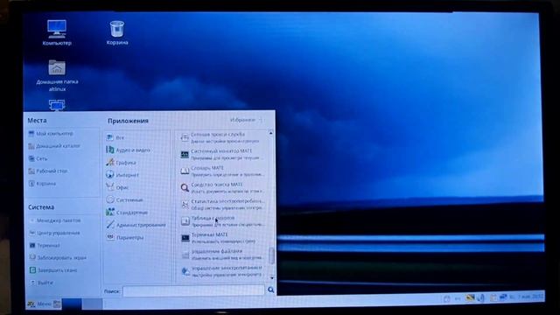The image size is (560, 315).
Task: Select the Системные category
Action: tap(124, 200)
